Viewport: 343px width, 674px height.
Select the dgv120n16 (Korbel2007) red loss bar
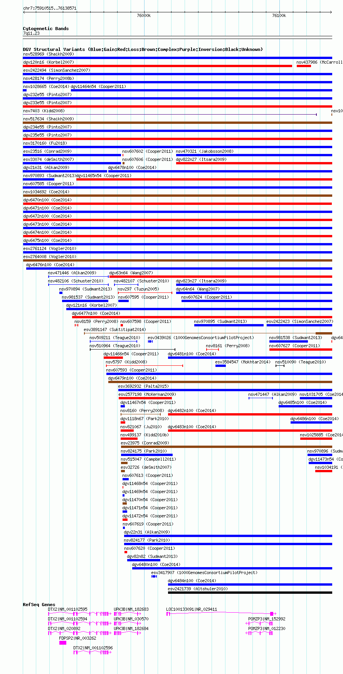point(157,66)
